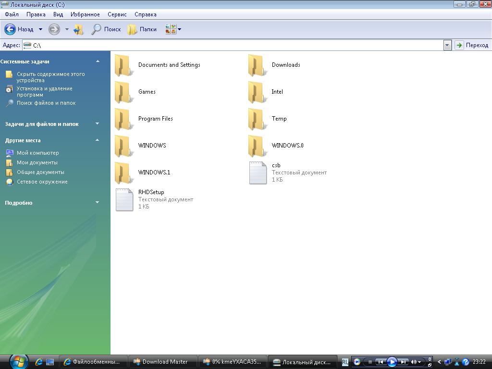Select the WINDOWS.0 folder icon
The height and width of the screenshot is (369, 492).
tap(257, 146)
